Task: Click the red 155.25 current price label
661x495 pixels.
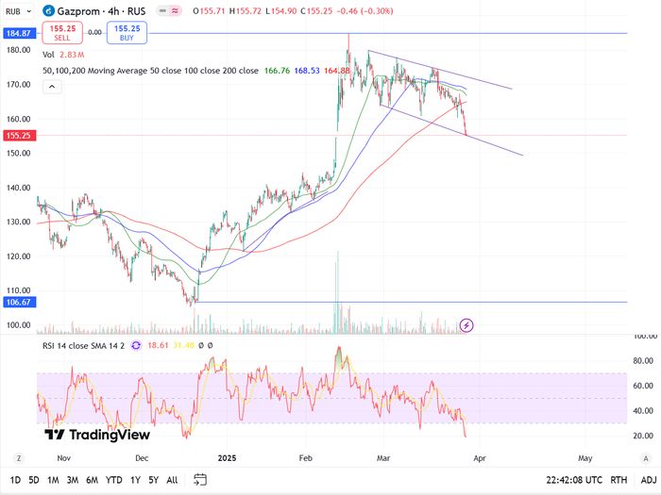Action: (x=20, y=136)
